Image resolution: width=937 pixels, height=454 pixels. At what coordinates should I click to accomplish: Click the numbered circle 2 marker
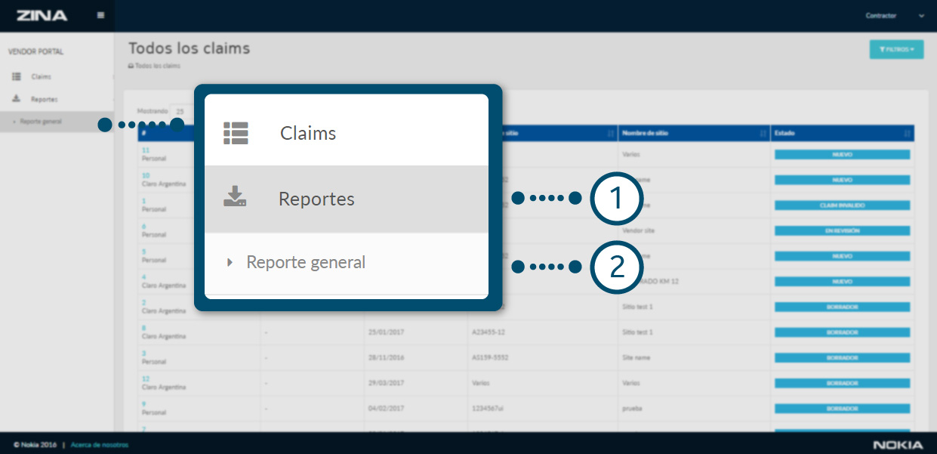617,267
